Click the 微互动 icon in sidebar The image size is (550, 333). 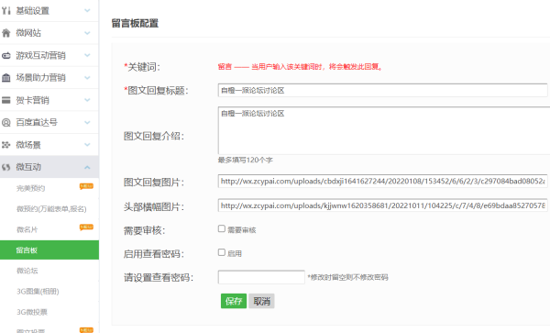pyautogui.click(x=6, y=167)
